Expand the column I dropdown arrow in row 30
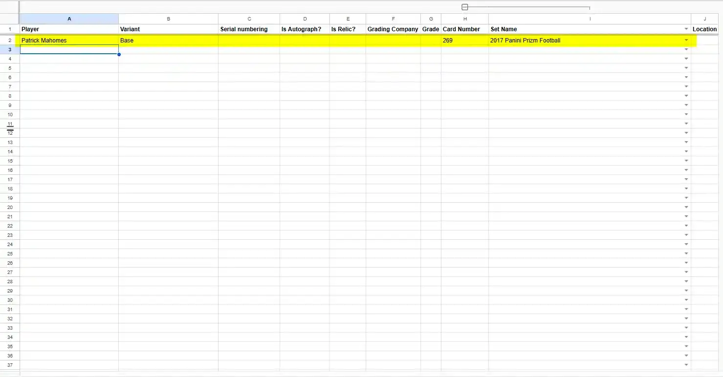 pos(686,300)
